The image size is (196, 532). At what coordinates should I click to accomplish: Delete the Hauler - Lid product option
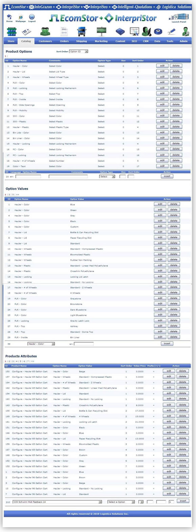(x=176, y=71)
